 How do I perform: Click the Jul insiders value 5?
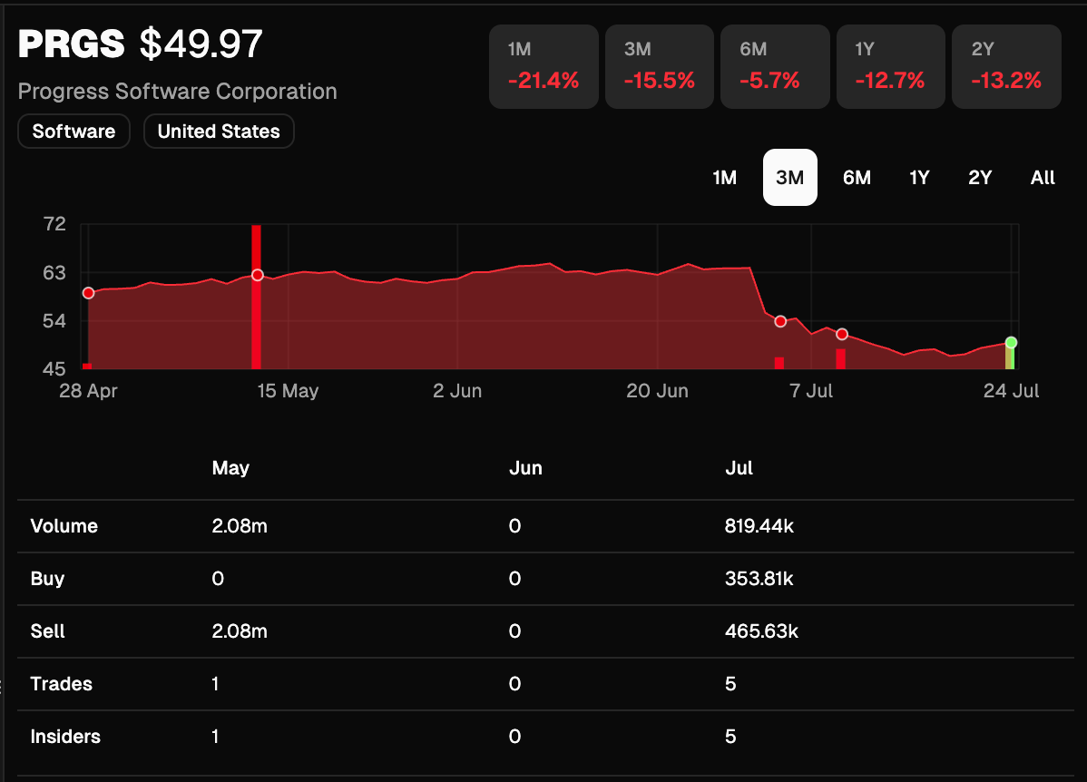point(730,737)
